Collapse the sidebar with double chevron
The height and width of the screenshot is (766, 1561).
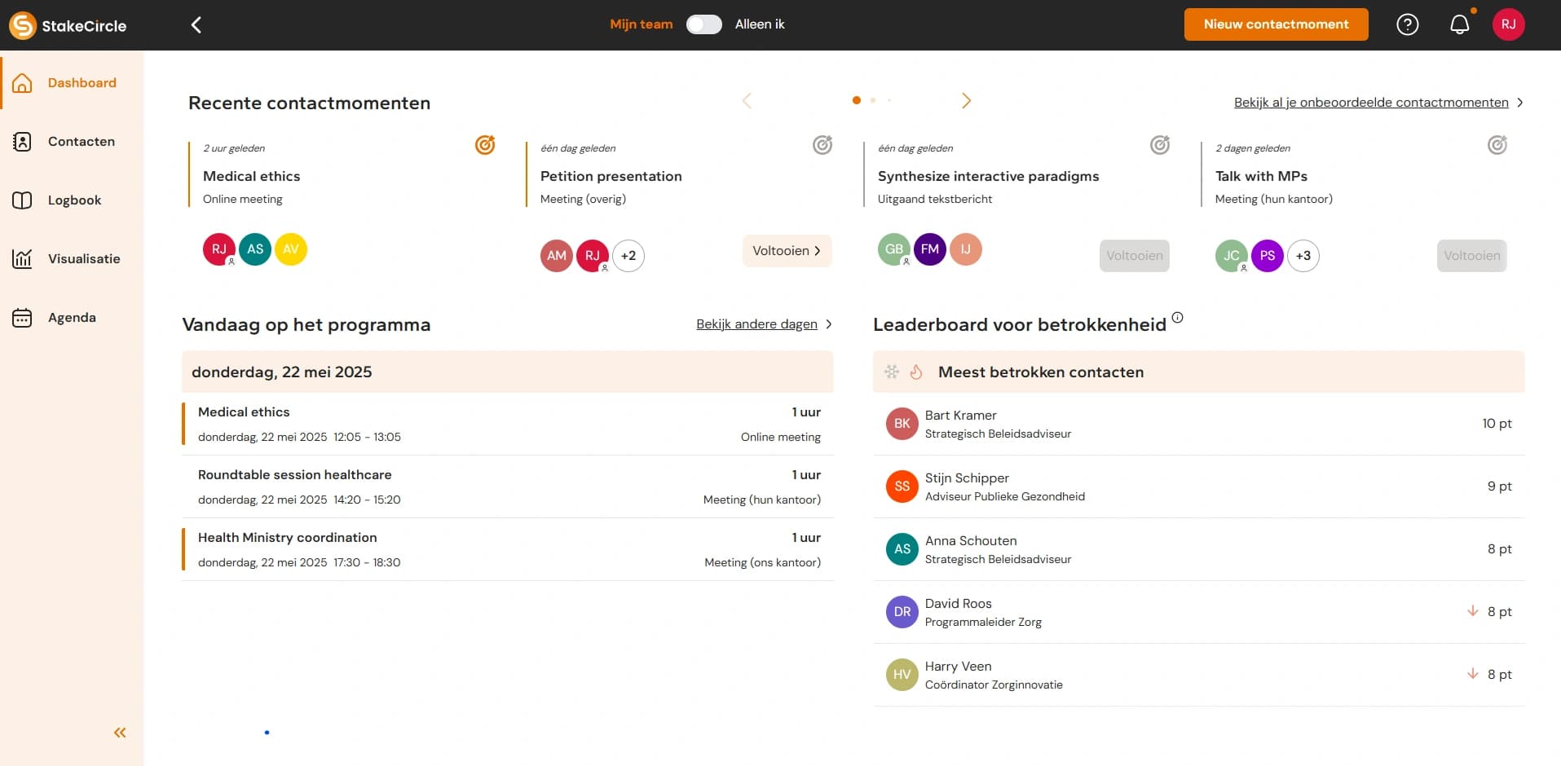[120, 733]
